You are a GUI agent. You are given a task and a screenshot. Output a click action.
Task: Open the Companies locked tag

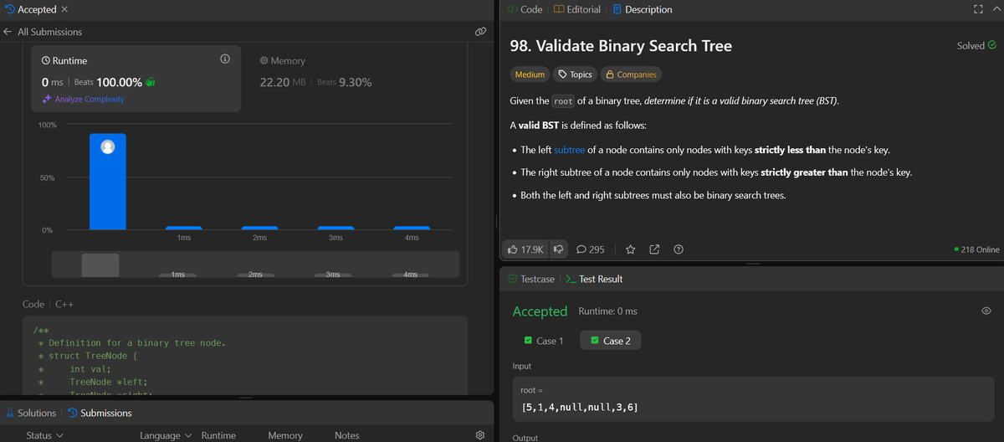pyautogui.click(x=631, y=75)
